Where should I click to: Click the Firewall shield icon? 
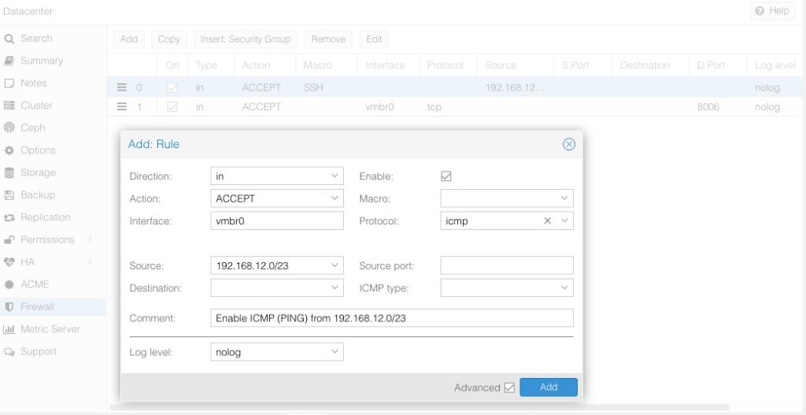pos(9,307)
